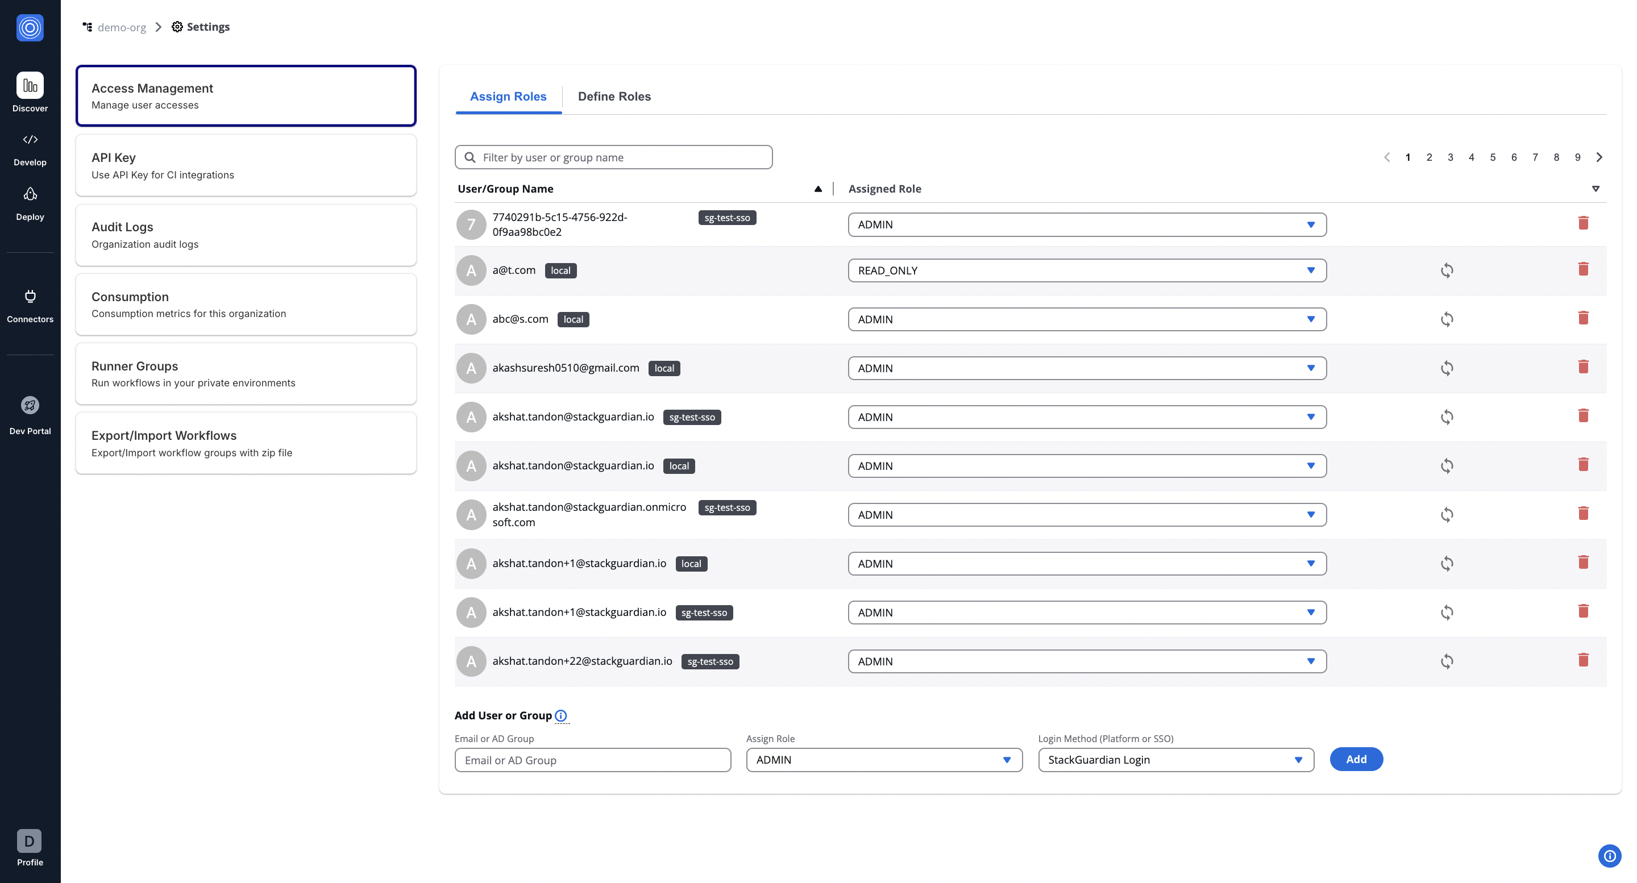Open the demo-org breadcrumb link
This screenshot has height=883, width=1637.
click(x=122, y=27)
